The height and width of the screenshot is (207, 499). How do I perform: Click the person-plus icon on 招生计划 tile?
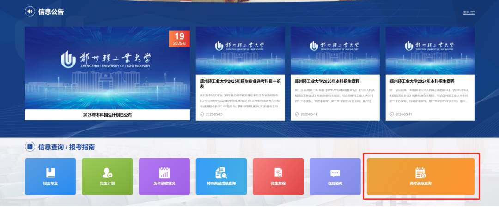point(107,173)
